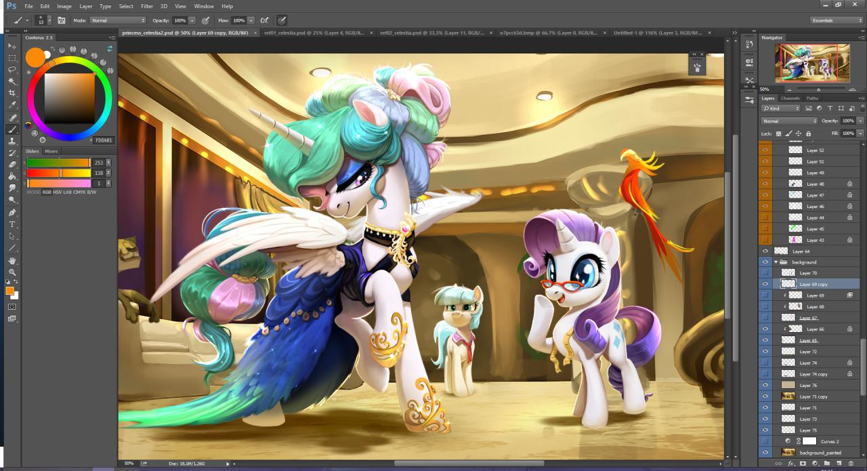Screen dimensions: 867x471
Task: Open the blending Mode dropdown in options bar
Action: click(x=117, y=20)
